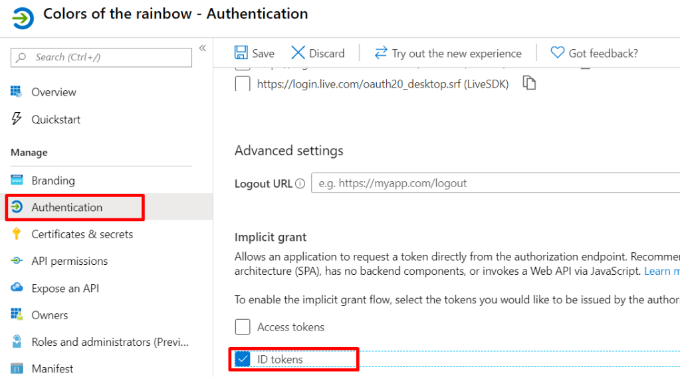Screen dimensions: 680x377
Task: Uncheck the ID tokens checkbox
Action: 243,360
